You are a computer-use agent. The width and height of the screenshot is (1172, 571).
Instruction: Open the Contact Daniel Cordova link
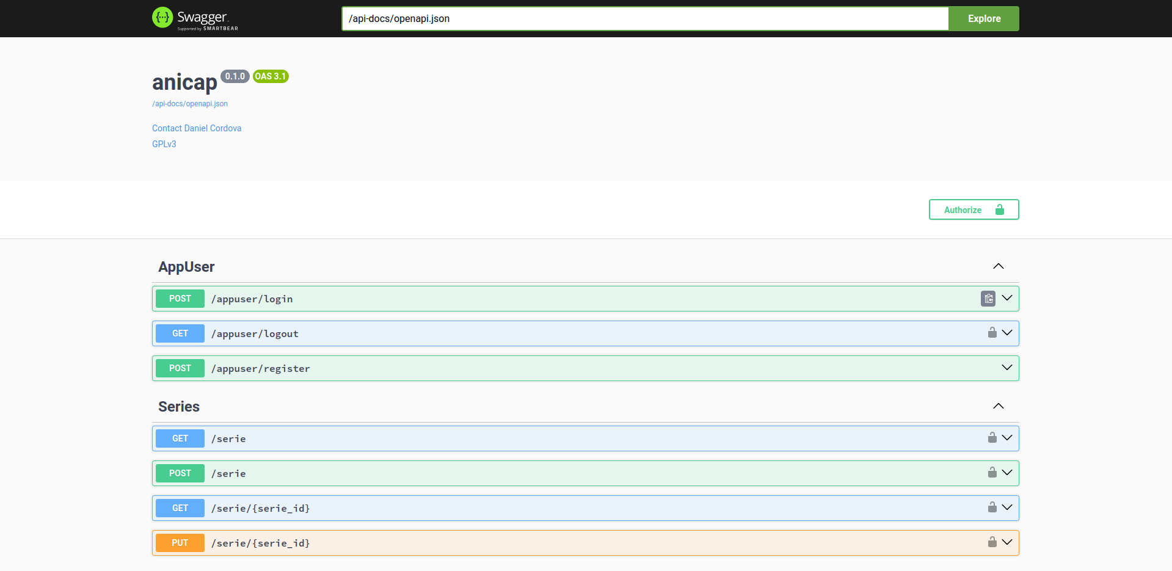[x=197, y=128]
